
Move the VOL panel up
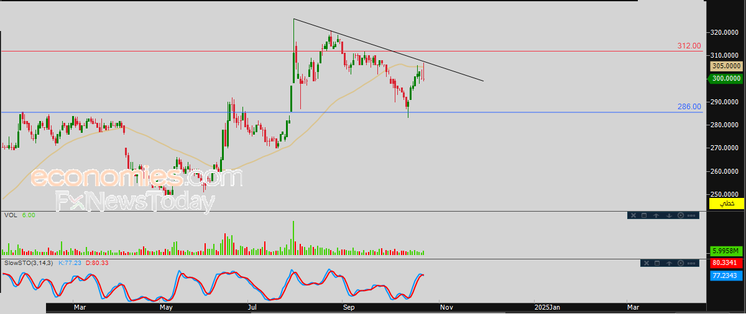pyautogui.click(x=656, y=215)
